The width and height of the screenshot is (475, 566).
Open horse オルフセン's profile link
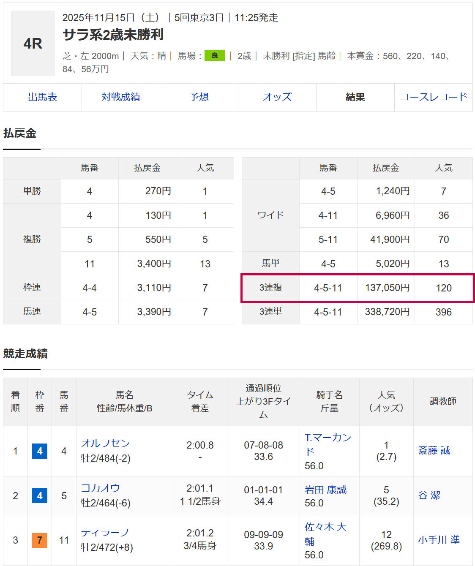click(105, 443)
